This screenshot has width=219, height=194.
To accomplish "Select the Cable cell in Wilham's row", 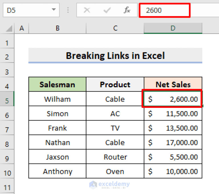I will point(115,99).
